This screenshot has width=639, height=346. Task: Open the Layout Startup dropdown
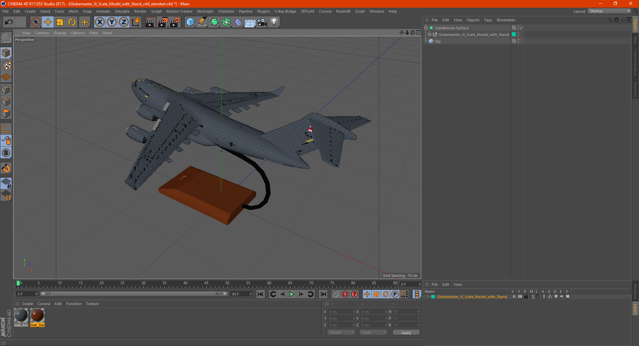[610, 11]
